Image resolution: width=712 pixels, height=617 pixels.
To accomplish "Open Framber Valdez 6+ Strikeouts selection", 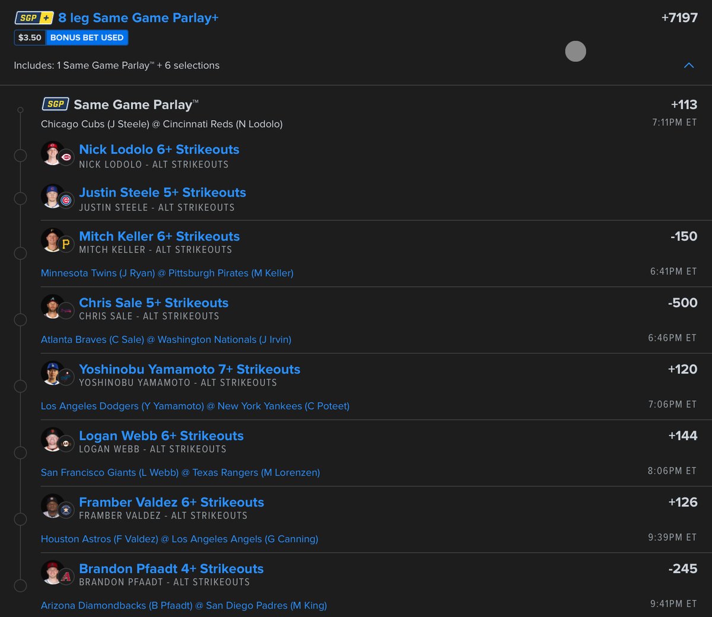I will [x=171, y=502].
